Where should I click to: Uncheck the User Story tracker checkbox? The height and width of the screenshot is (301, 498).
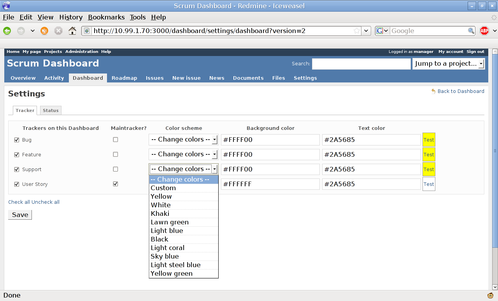coord(17,184)
